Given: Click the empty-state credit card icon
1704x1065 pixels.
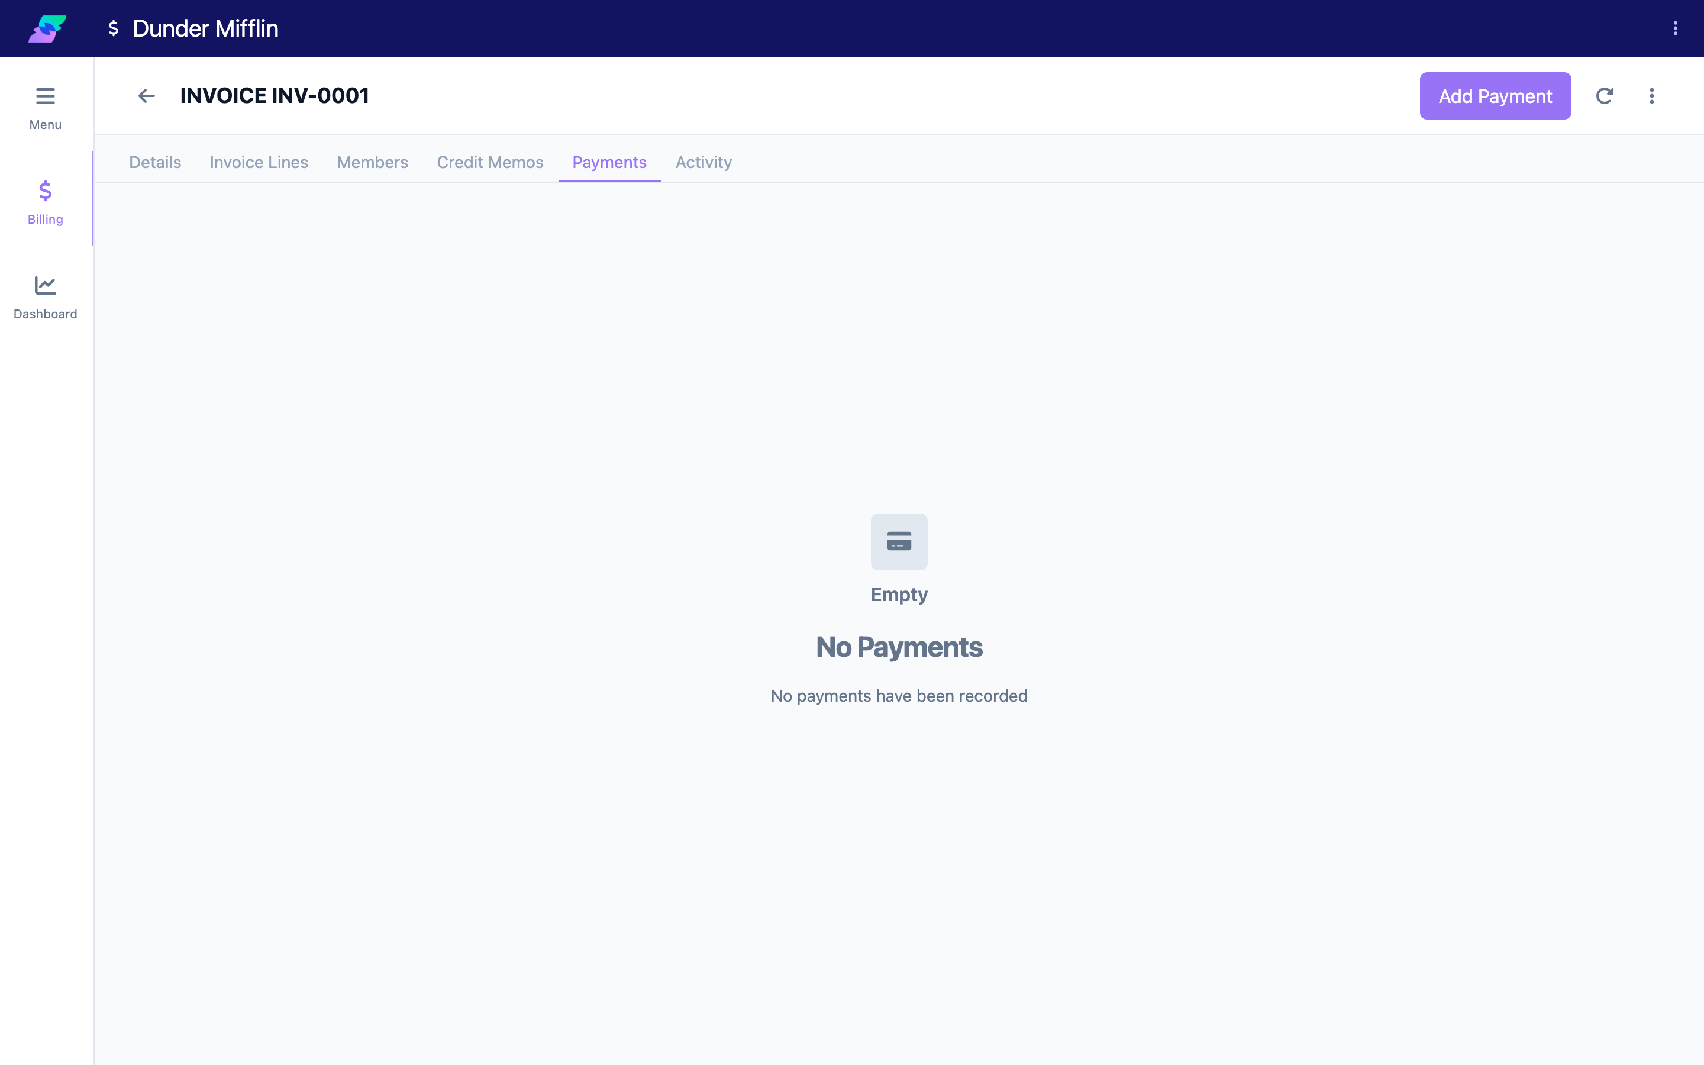Looking at the screenshot, I should [x=899, y=541].
